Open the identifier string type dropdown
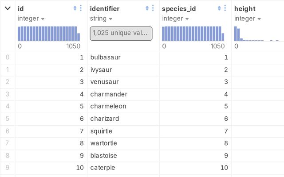Image resolution: width=284 pixels, height=177 pixels. pos(100,19)
